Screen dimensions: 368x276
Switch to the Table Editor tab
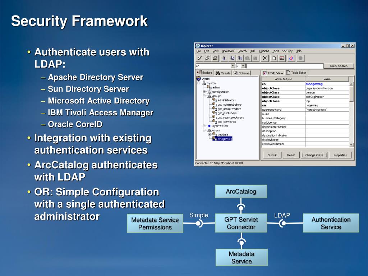point(296,73)
